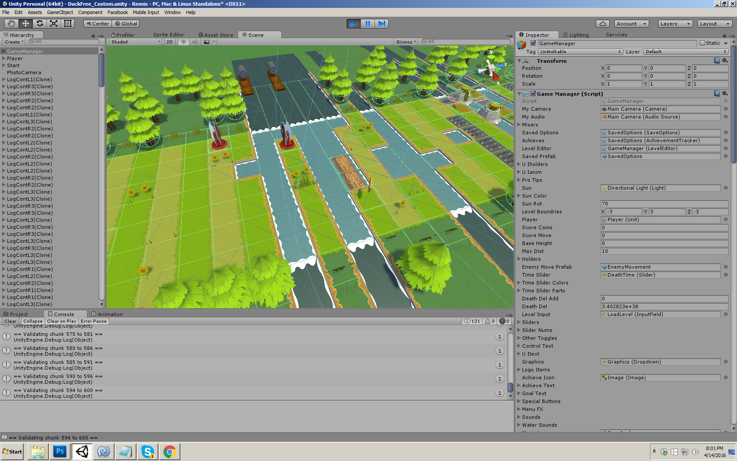Toggle Game Manager script enabled checkbox
The height and width of the screenshot is (461, 737).
pyautogui.click(x=533, y=94)
